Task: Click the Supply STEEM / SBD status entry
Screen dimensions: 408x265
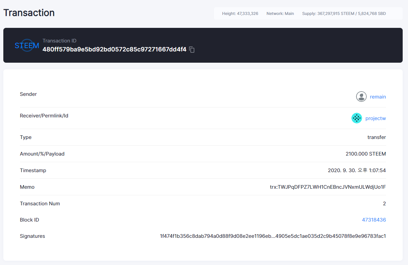Action: (x=344, y=14)
